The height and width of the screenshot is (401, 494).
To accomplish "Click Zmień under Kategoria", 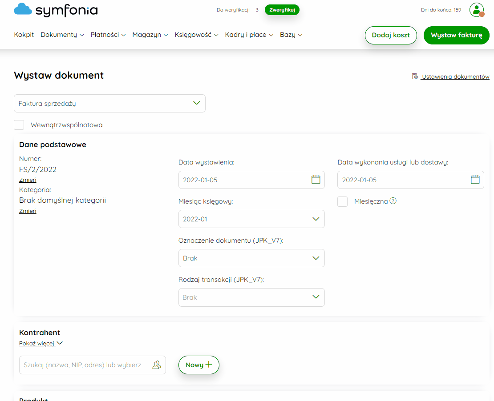I will 28,211.
